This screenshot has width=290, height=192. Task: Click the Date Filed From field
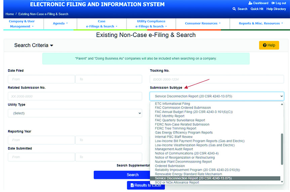click(x=41, y=79)
